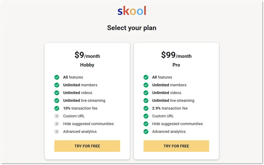Click the checkmark next to Unlimited members on Pro
The image size is (264, 165).
[146, 85]
